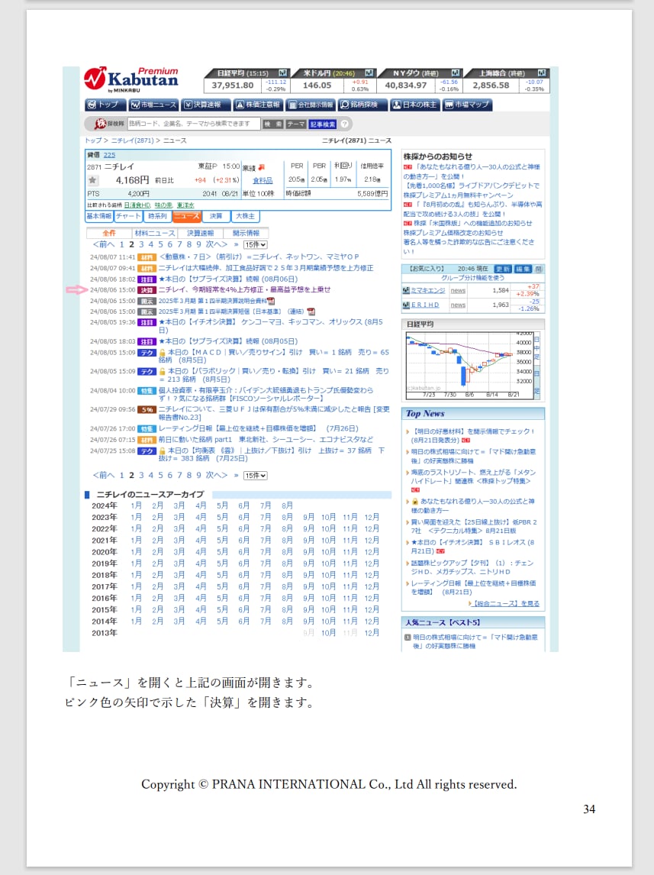The image size is (654, 875).
Task: Click the 225 link next to 貸借
Action: pyautogui.click(x=109, y=155)
